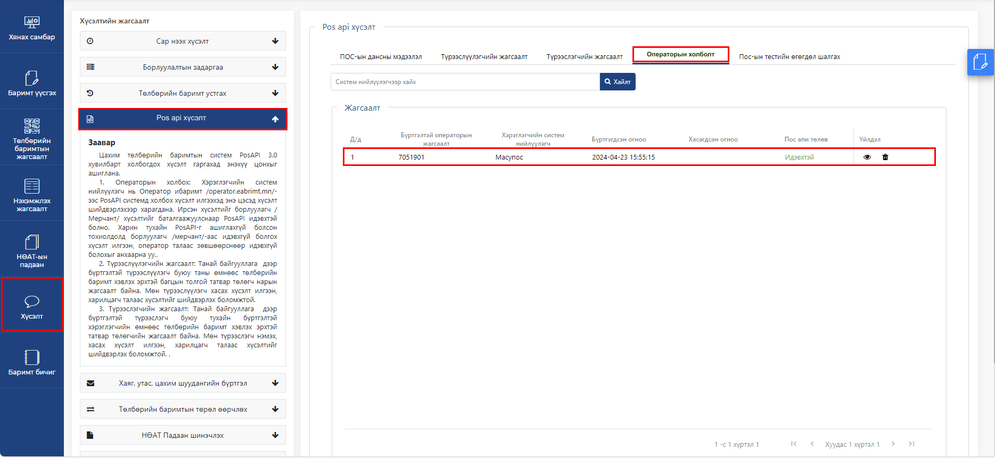The height and width of the screenshot is (458, 995).
Task: Click the floating blue edit note icon
Action: 980,62
